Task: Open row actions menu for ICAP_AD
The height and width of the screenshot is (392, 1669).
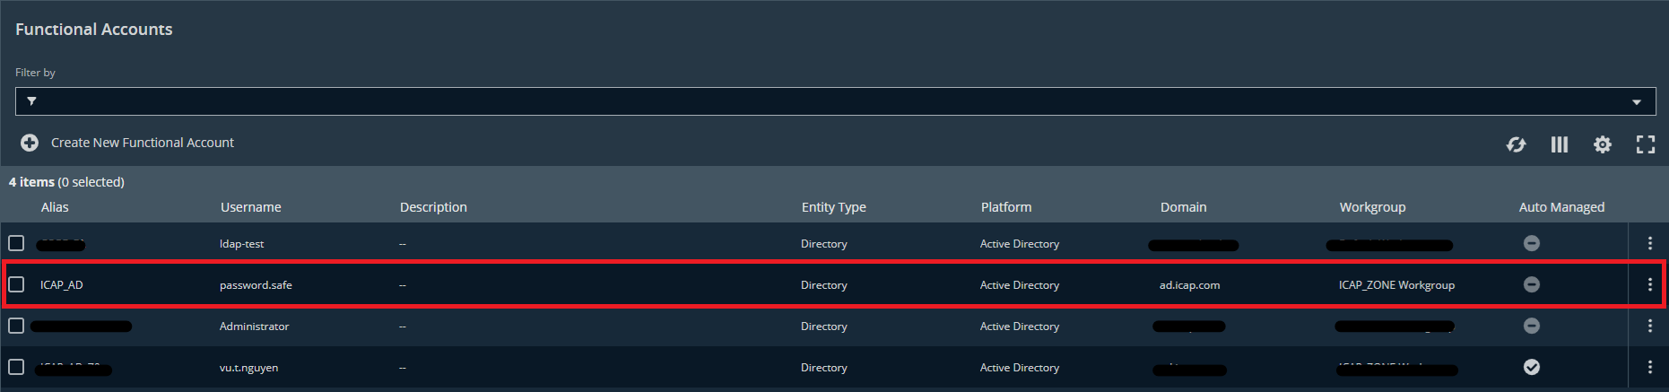Action: pyautogui.click(x=1649, y=284)
